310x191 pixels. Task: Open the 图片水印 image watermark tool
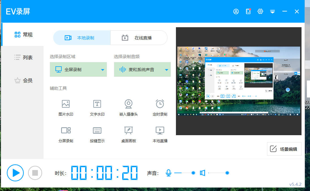66,104
